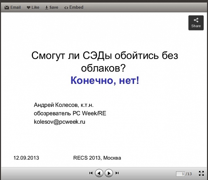The width and height of the screenshot is (208, 180).
Task: Click the date 12.09.2013 on the slide
Action: pyautogui.click(x=26, y=158)
